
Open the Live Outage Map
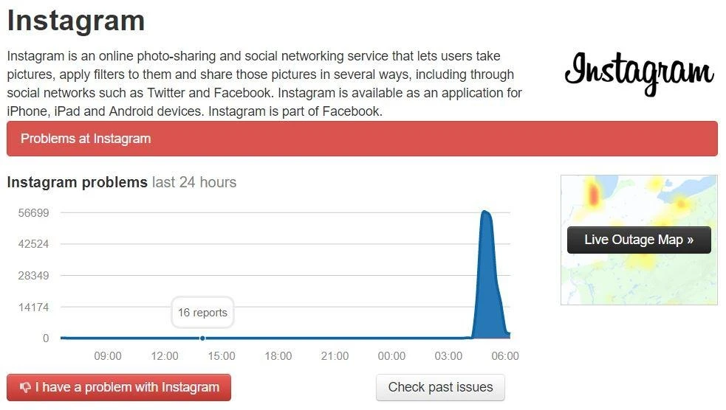(x=639, y=240)
